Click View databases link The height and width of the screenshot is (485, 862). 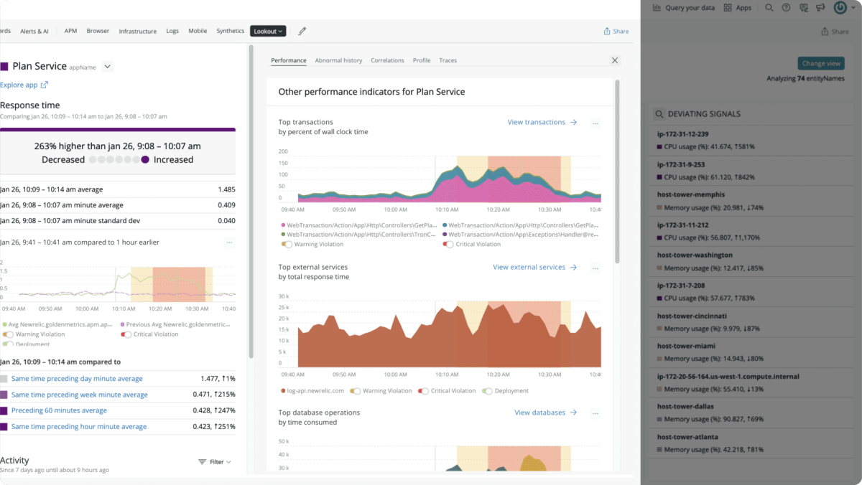click(x=539, y=413)
